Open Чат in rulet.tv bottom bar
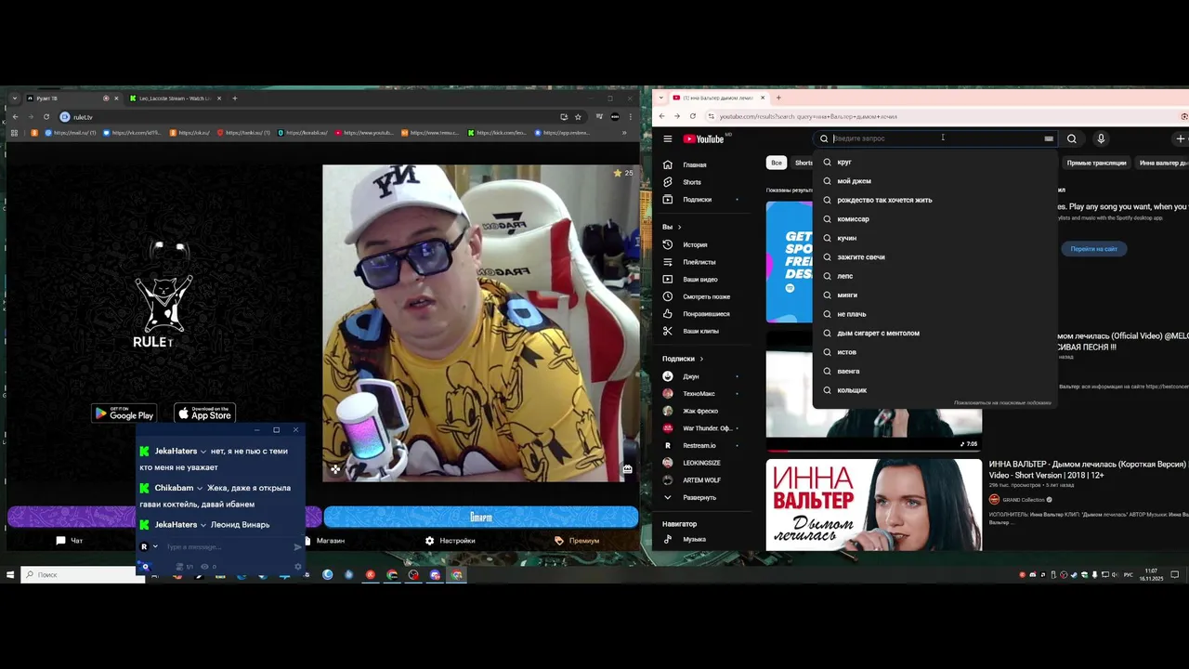Image resolution: width=1189 pixels, height=669 pixels. pyautogui.click(x=70, y=540)
